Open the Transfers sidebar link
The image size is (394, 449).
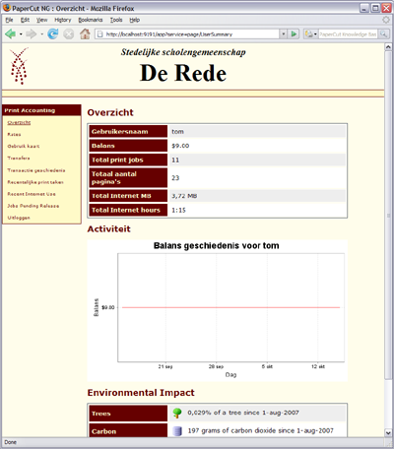point(19,159)
